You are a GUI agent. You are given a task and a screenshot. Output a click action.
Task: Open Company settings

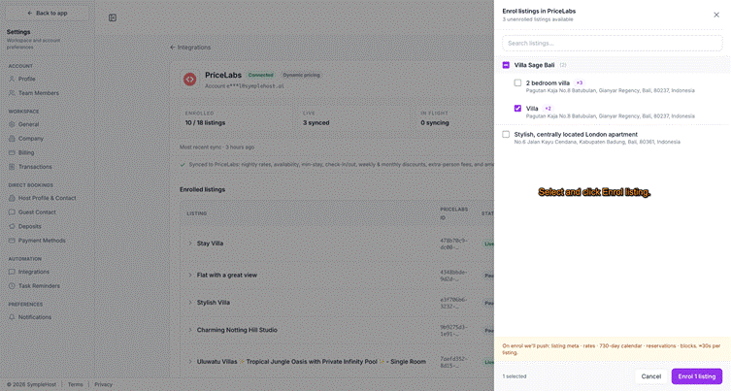pos(30,139)
